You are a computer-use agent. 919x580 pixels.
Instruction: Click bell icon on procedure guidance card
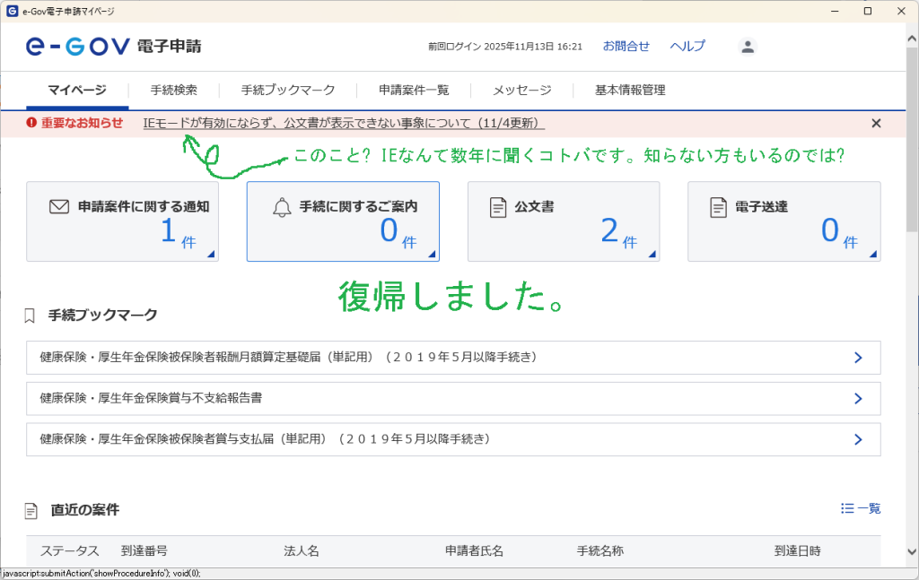pos(282,207)
